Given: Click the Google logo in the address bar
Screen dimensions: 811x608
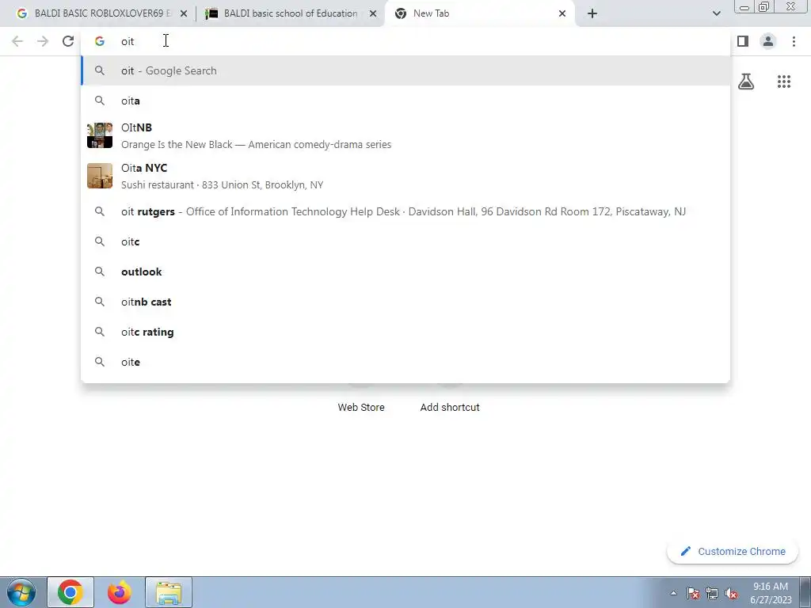Looking at the screenshot, I should [x=100, y=41].
